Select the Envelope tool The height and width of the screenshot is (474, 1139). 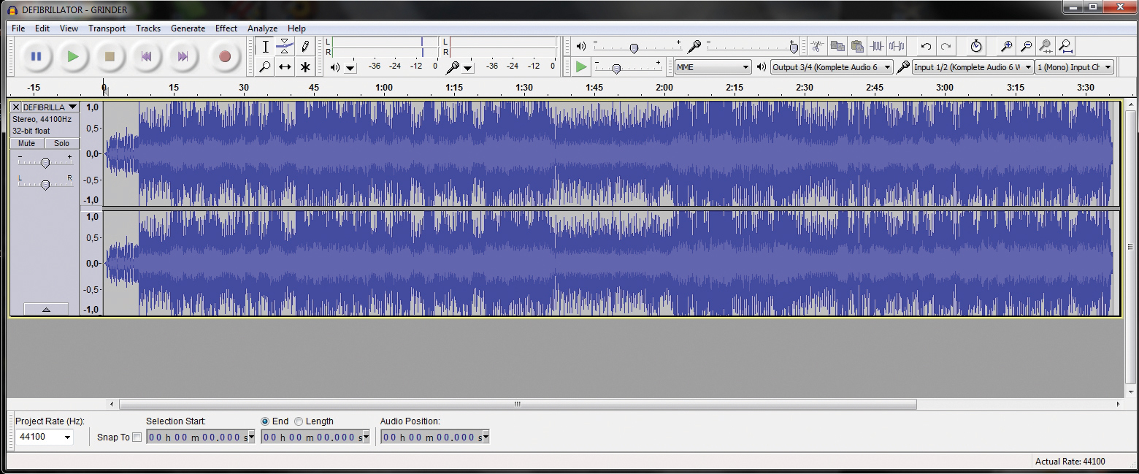(x=285, y=47)
